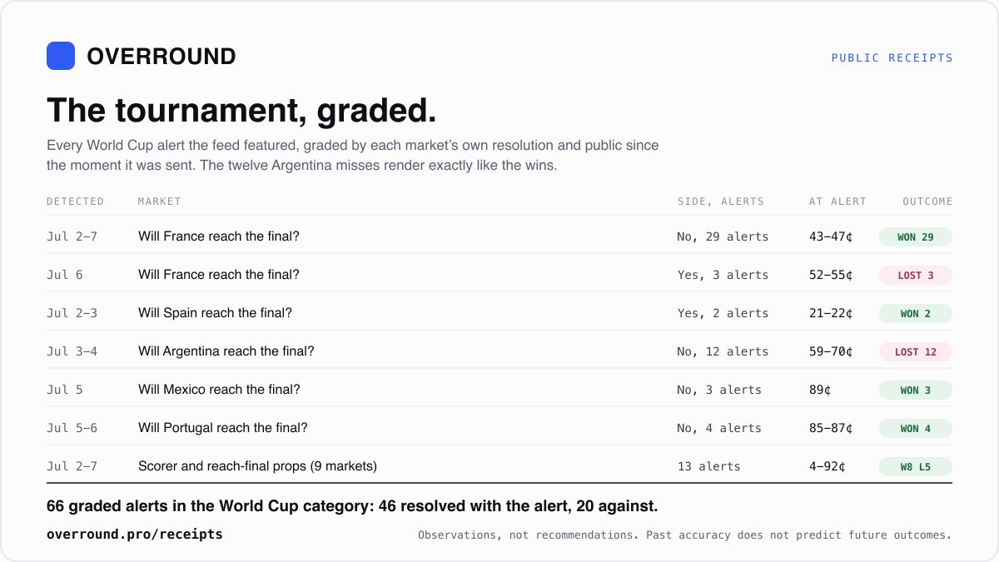Click 'No, 12 alerts' cell
Screen dimensions: 999x562
pyautogui.click(x=723, y=351)
